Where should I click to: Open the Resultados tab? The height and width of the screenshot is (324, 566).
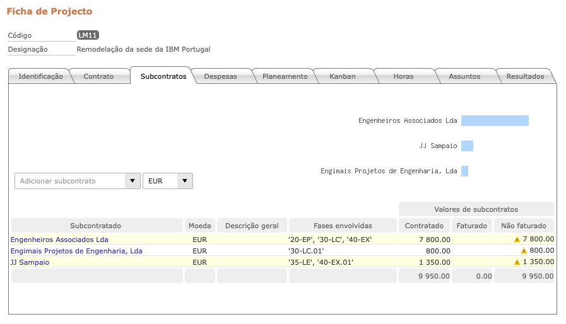click(x=525, y=76)
